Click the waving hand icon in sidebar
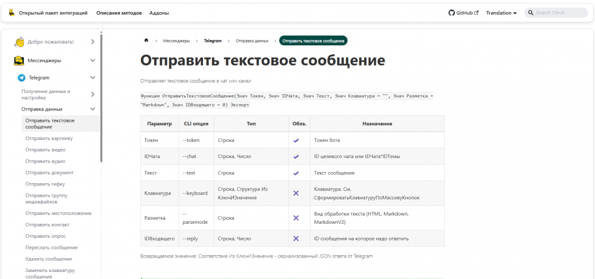The width and height of the screenshot is (595, 279). pos(19,42)
